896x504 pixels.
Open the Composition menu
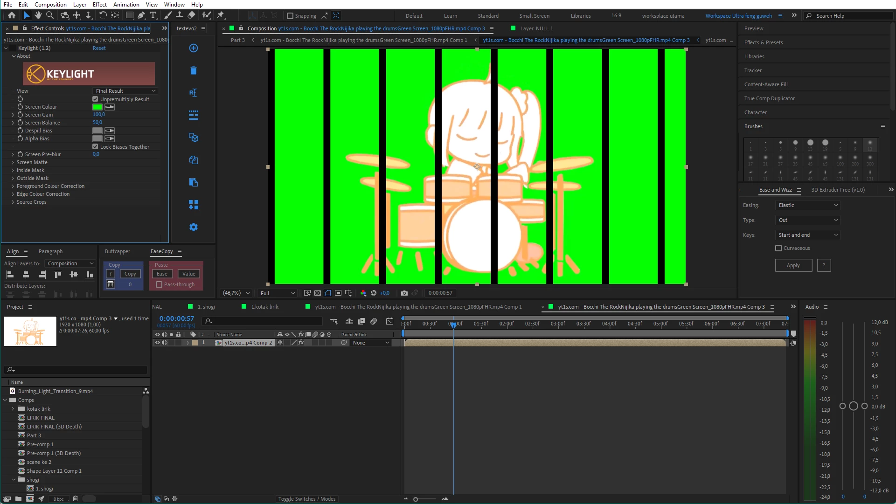point(50,5)
